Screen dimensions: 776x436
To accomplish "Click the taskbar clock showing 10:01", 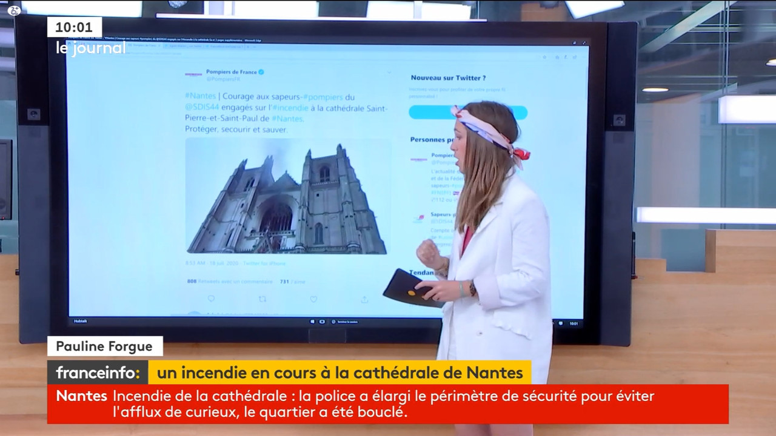I will point(574,324).
